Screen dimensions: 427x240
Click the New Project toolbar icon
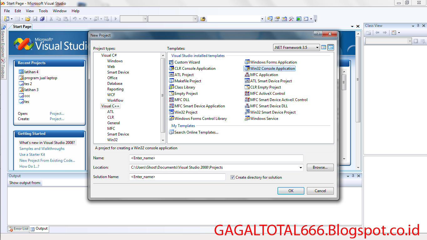6,19
